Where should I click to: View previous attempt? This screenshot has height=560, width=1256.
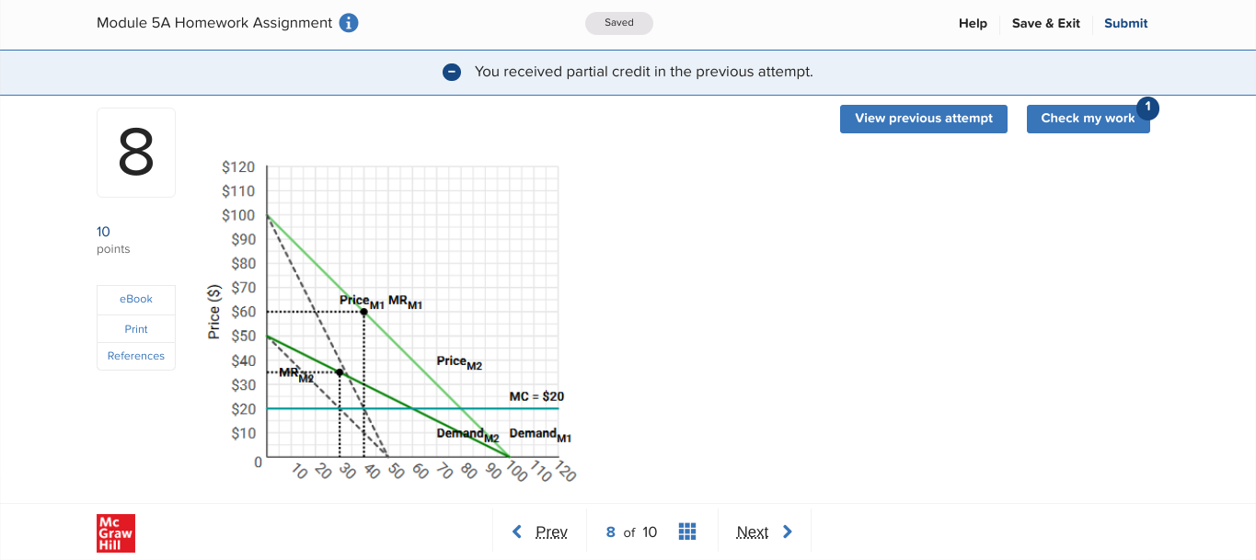[x=924, y=119]
